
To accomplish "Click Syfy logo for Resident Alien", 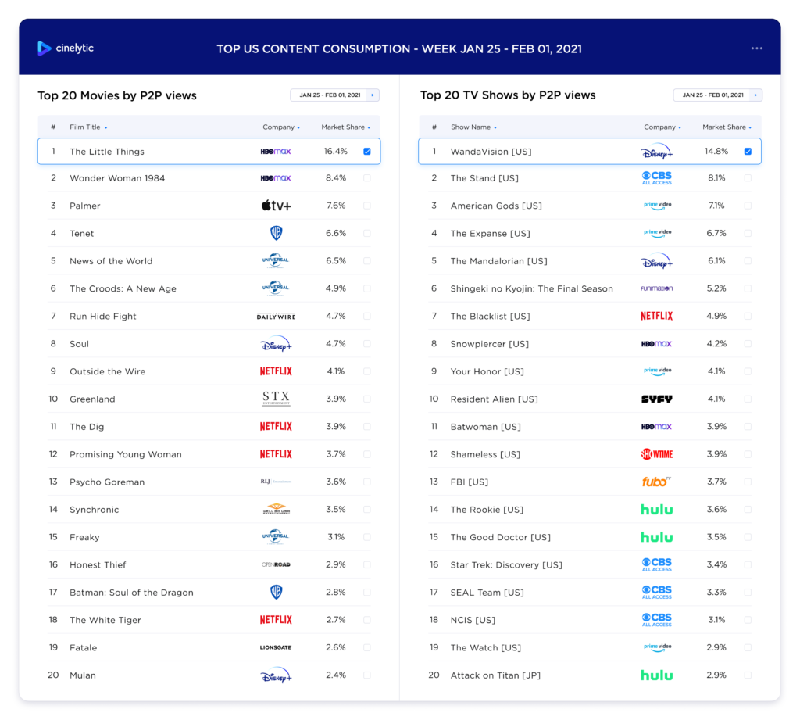I will (656, 399).
